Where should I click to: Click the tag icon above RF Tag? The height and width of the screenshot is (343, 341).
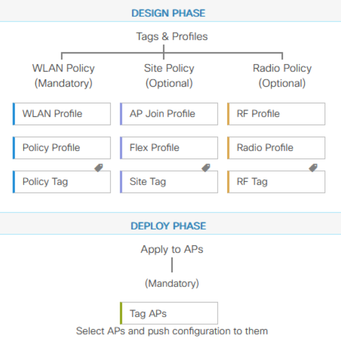tap(313, 168)
